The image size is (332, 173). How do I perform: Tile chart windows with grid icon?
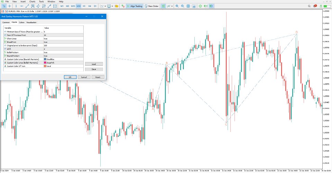[188, 6]
